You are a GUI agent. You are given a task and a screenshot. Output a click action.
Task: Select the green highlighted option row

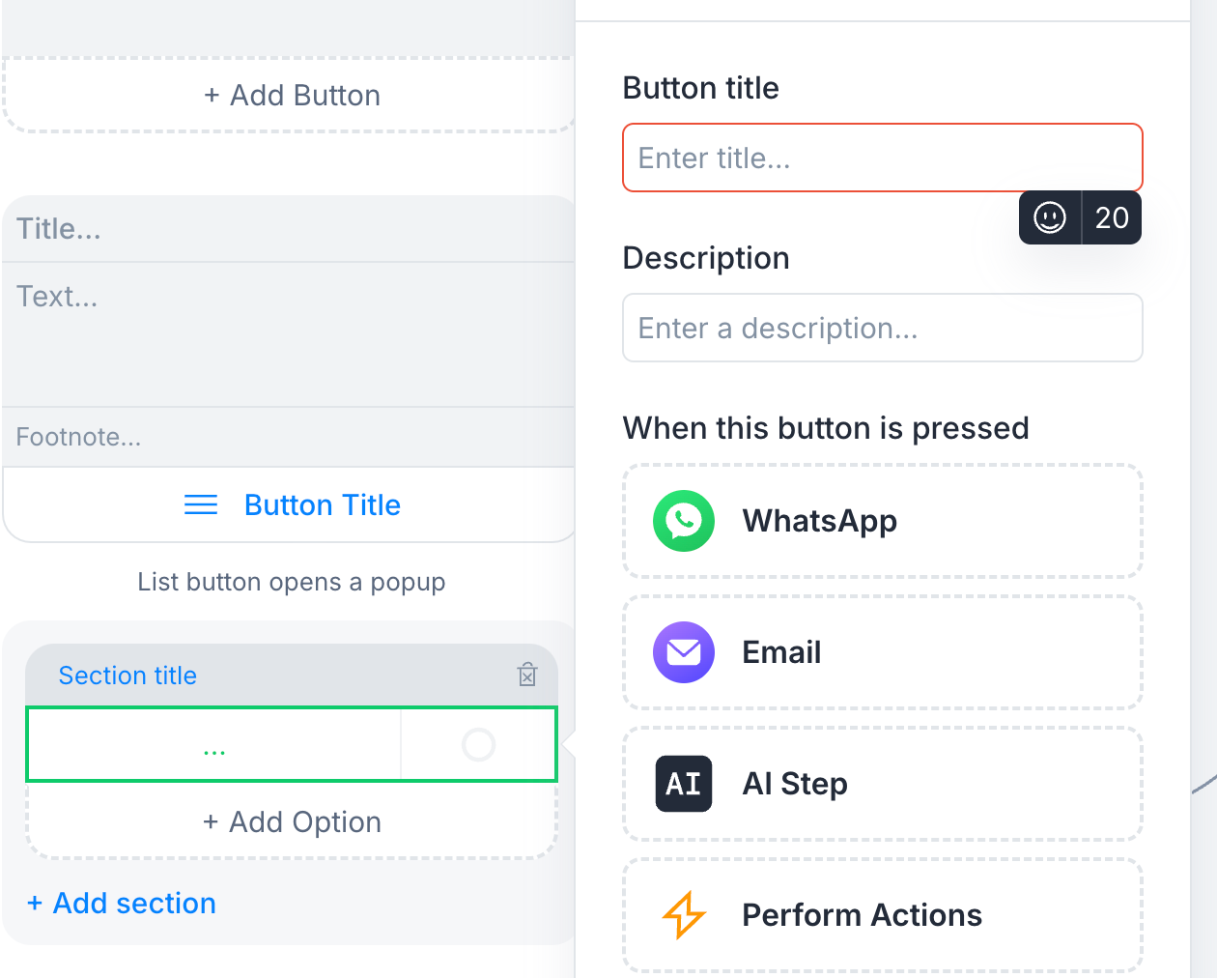[292, 744]
